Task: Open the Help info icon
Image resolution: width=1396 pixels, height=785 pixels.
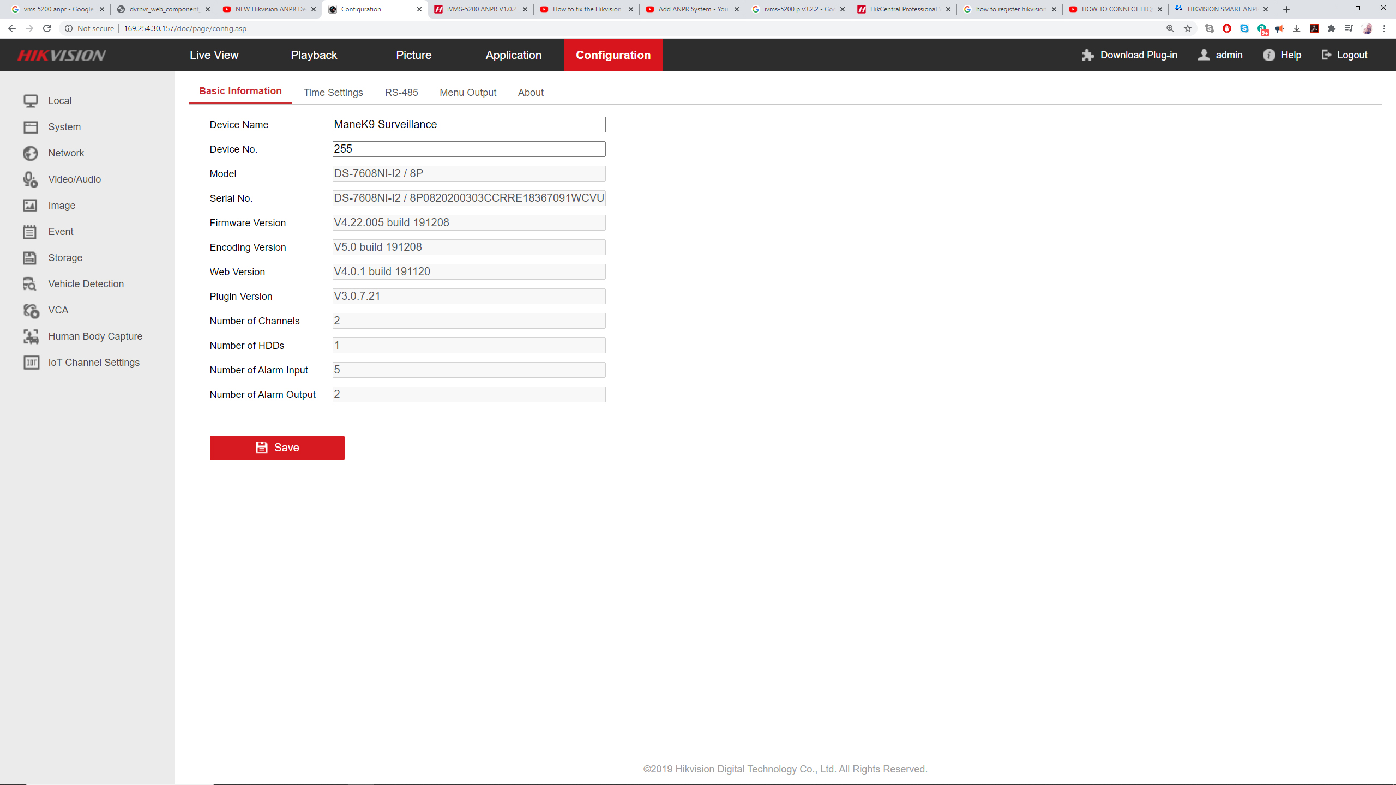Action: point(1269,55)
